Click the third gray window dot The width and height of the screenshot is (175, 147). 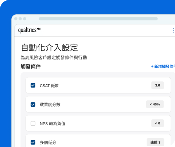click(x=25, y=19)
